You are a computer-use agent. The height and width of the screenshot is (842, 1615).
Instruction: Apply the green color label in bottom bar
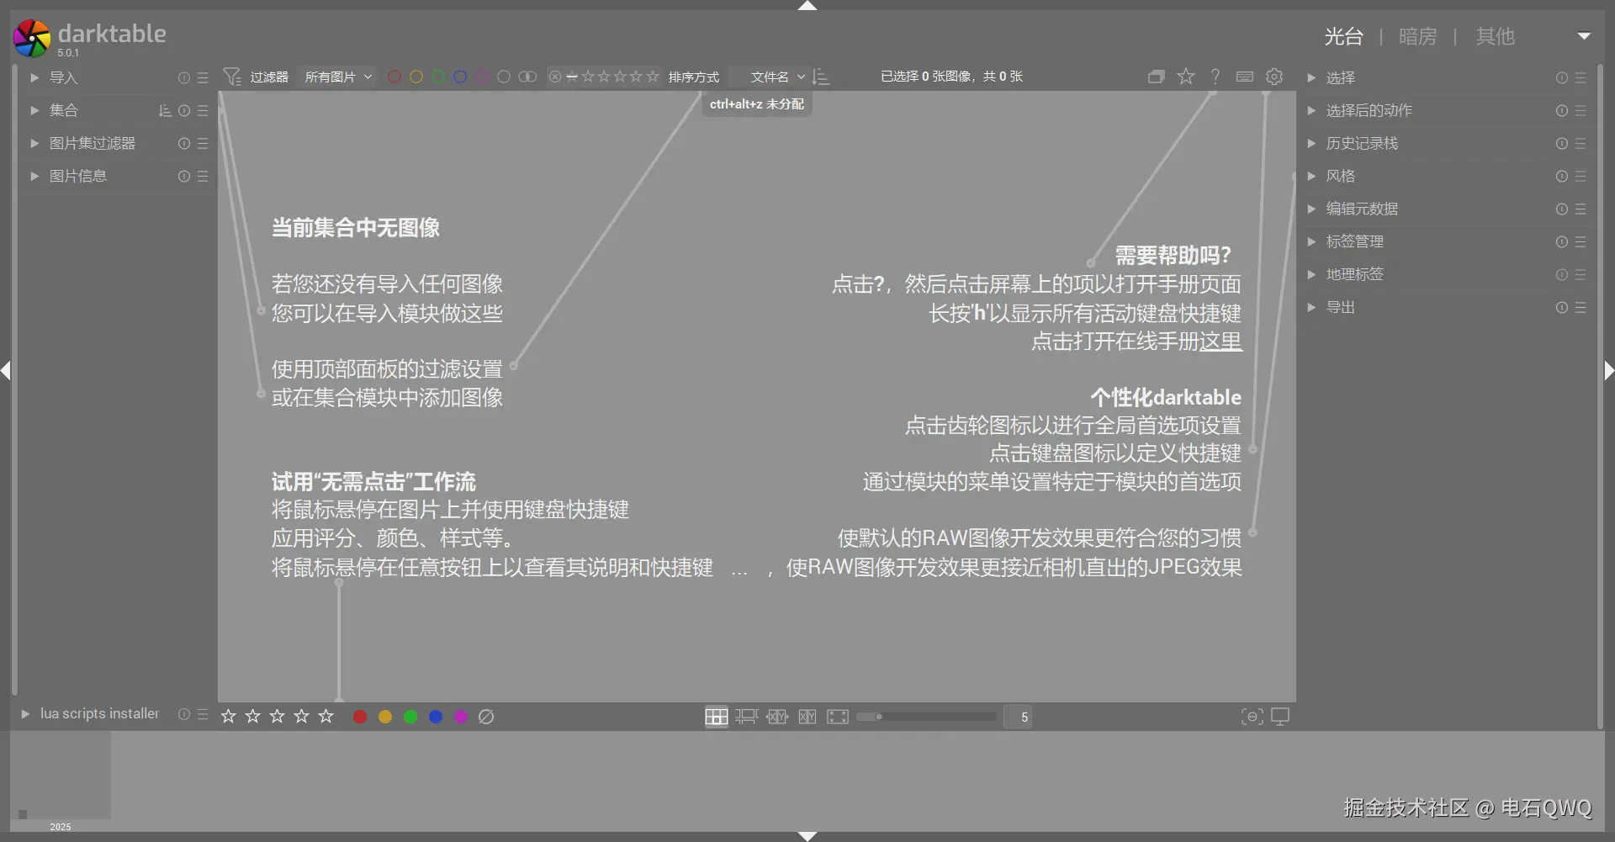pyautogui.click(x=410, y=717)
